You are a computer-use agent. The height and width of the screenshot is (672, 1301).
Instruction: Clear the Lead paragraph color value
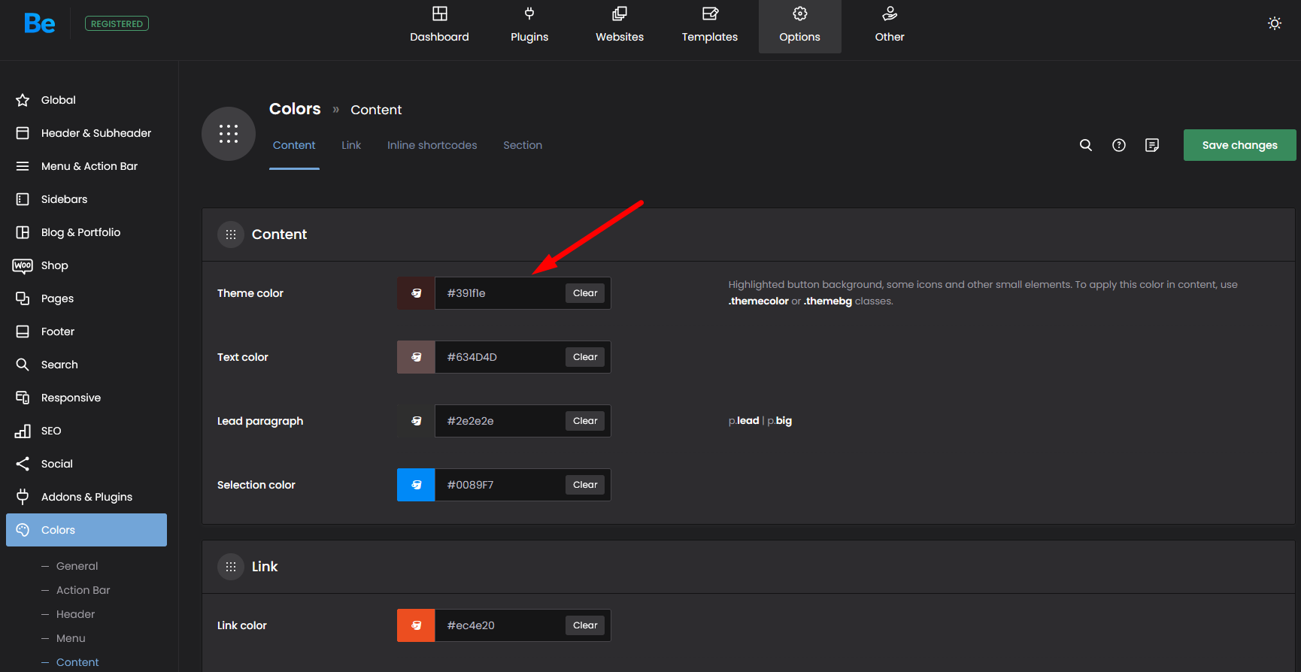click(x=585, y=421)
